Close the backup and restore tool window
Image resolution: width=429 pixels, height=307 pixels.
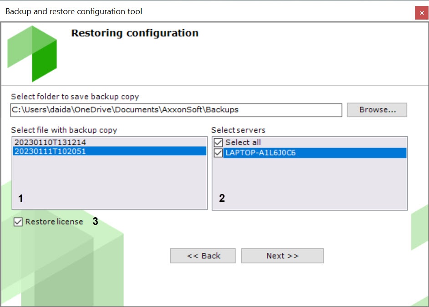(421, 13)
